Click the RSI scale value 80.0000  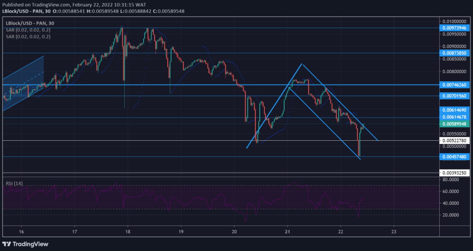(x=451, y=179)
